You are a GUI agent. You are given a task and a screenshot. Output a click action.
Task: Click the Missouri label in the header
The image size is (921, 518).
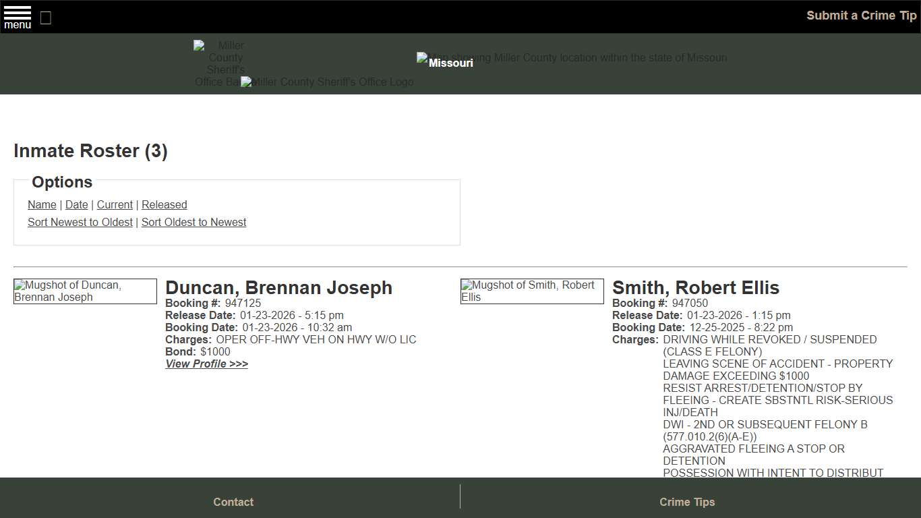tap(445, 63)
